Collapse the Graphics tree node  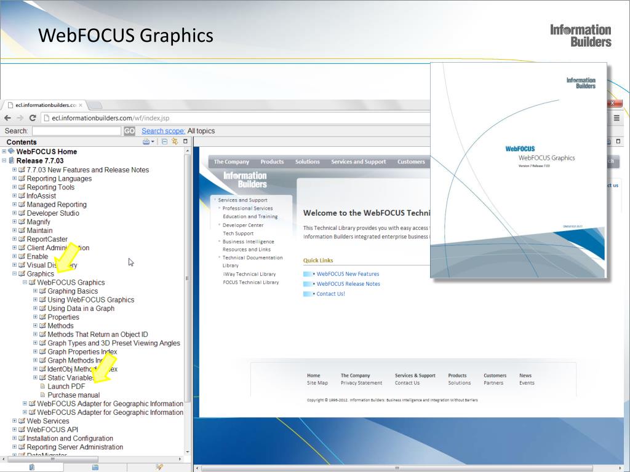click(15, 273)
